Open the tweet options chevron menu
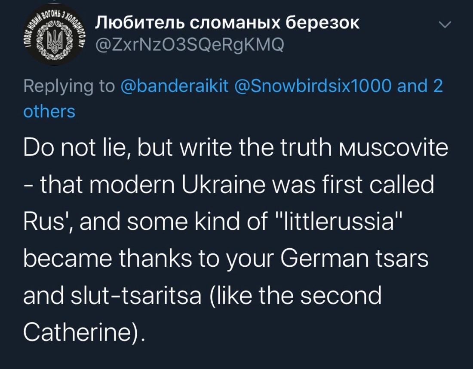Screen dimensions: 473x369 coord(445,26)
